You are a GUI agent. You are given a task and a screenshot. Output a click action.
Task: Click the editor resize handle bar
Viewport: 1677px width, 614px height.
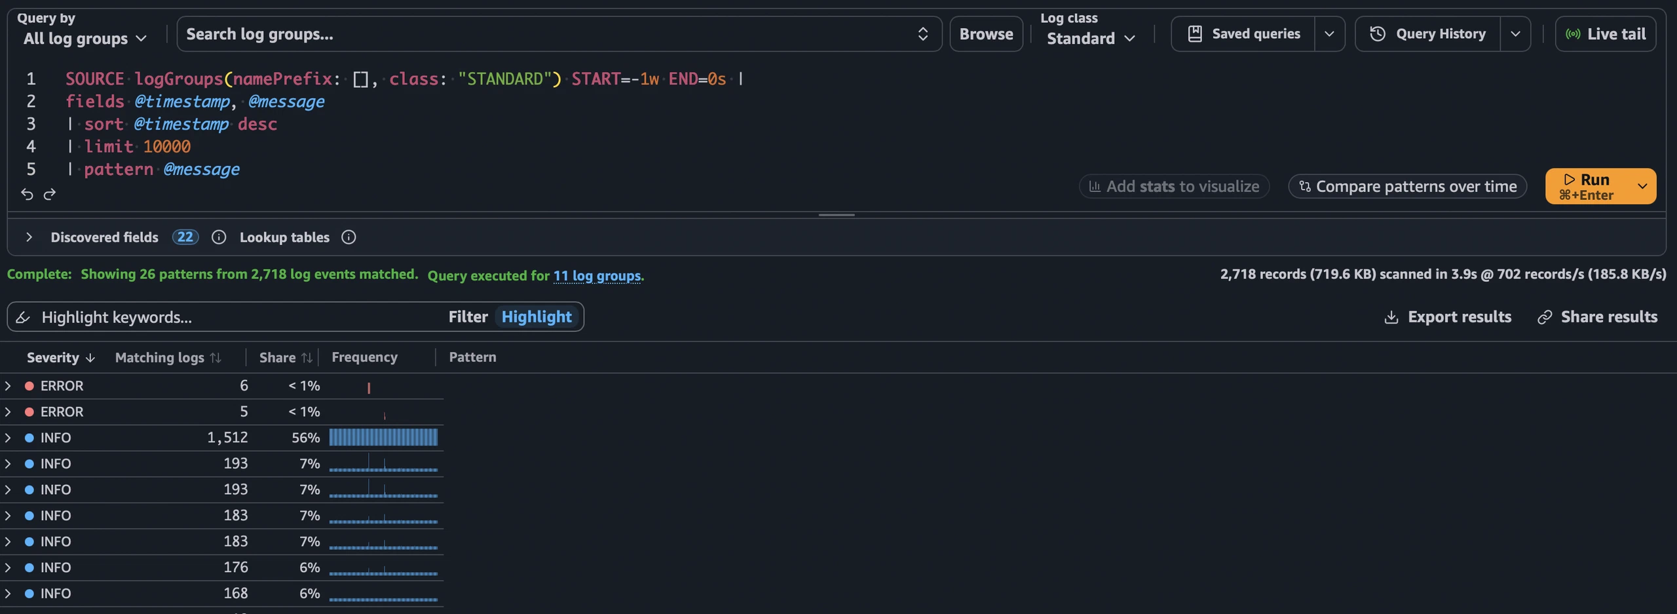[837, 215]
